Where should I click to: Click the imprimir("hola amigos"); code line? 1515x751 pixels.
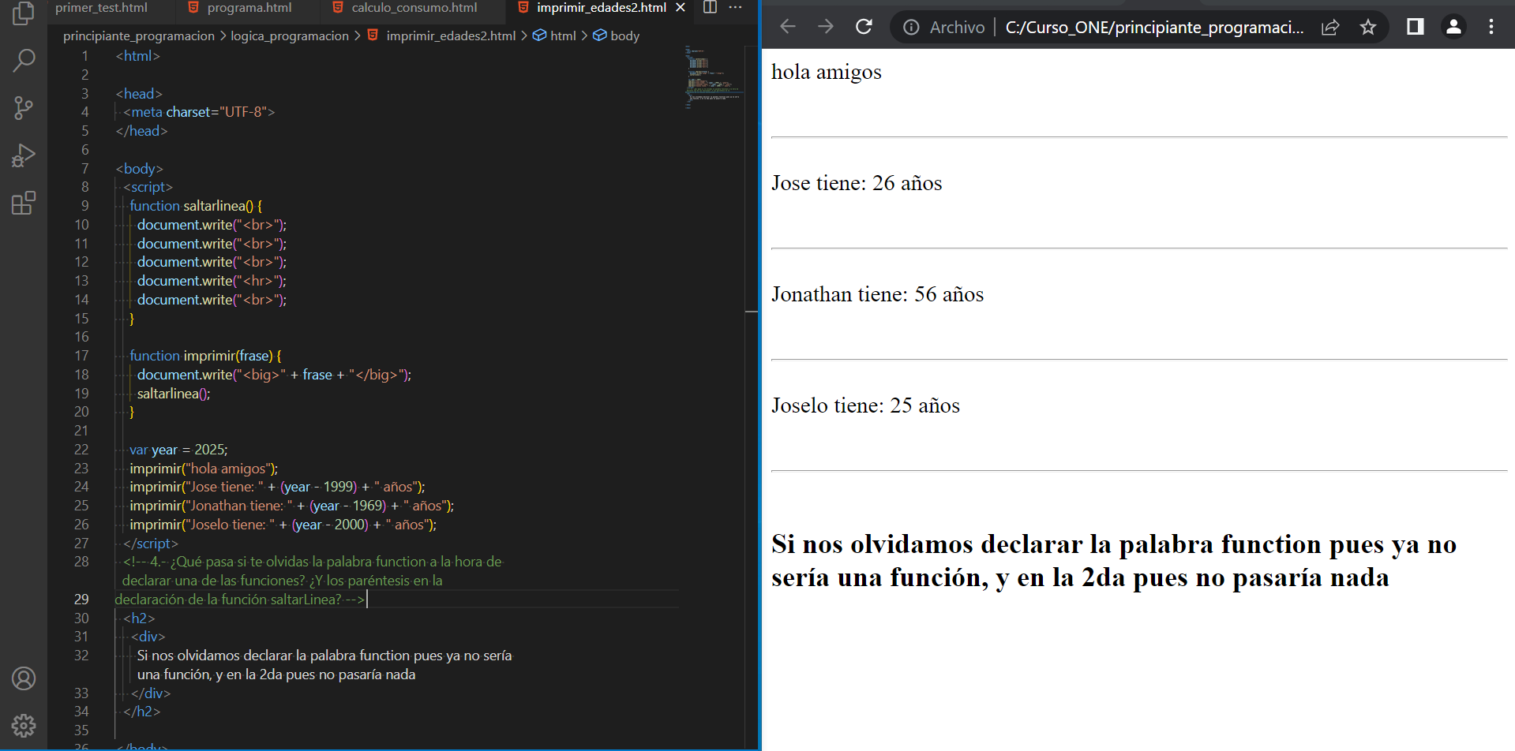[x=204, y=469]
